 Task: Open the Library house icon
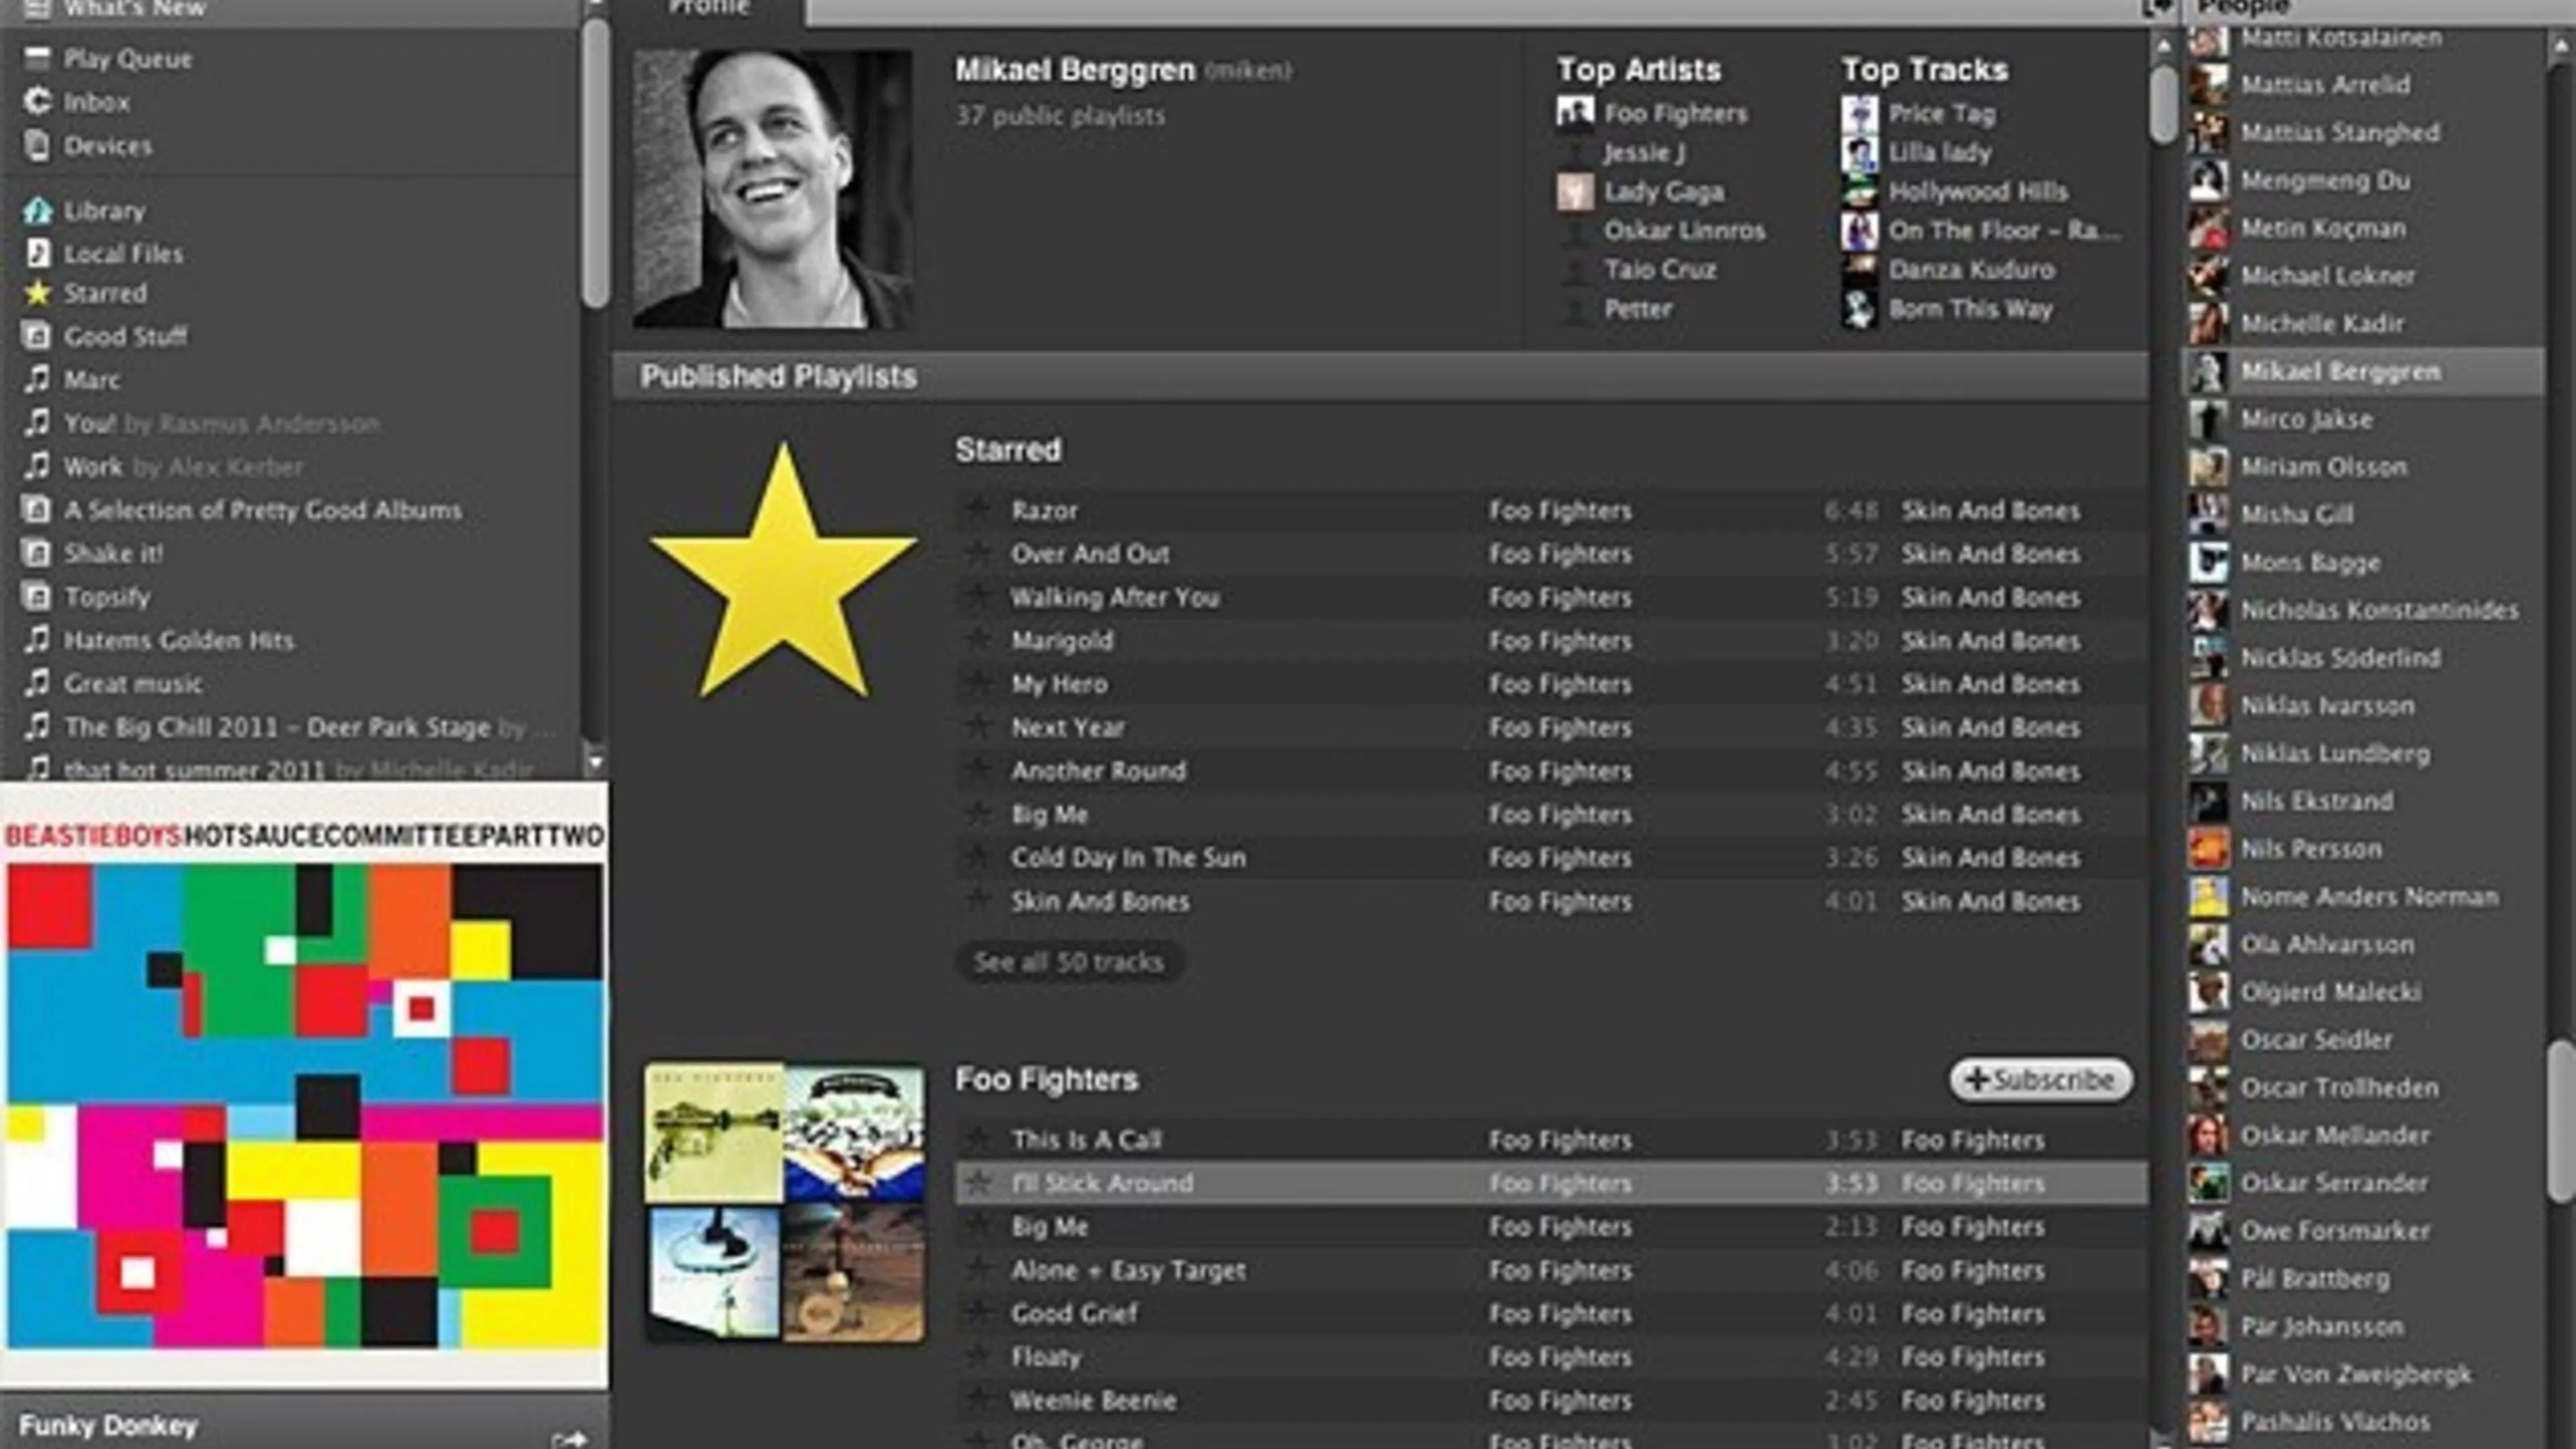click(x=37, y=210)
